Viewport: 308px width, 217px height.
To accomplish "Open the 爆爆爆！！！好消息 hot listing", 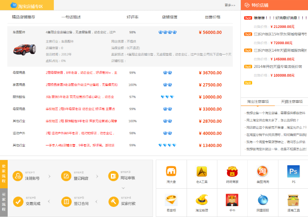I will pos(280,18).
